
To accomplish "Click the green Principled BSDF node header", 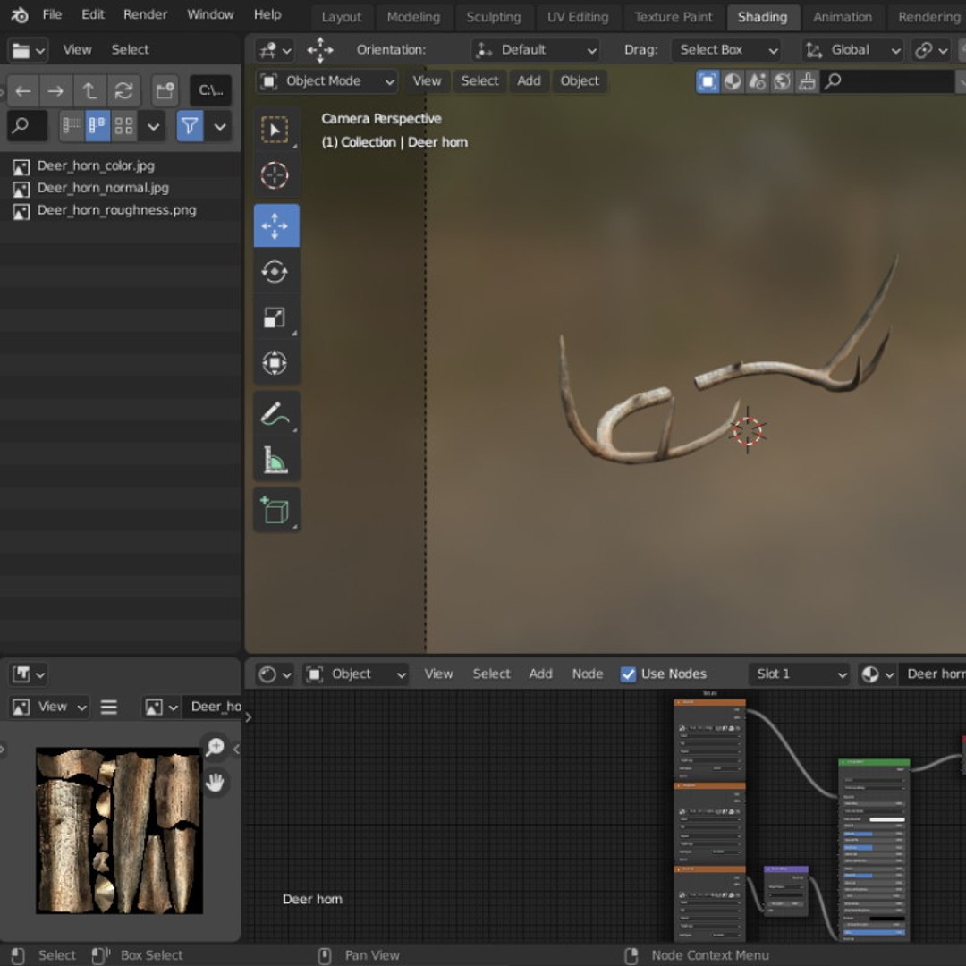I will pos(874,763).
